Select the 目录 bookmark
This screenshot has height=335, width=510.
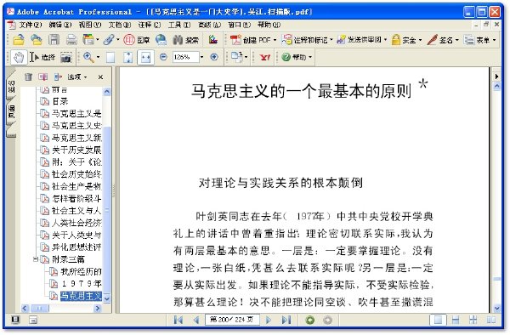coord(60,101)
